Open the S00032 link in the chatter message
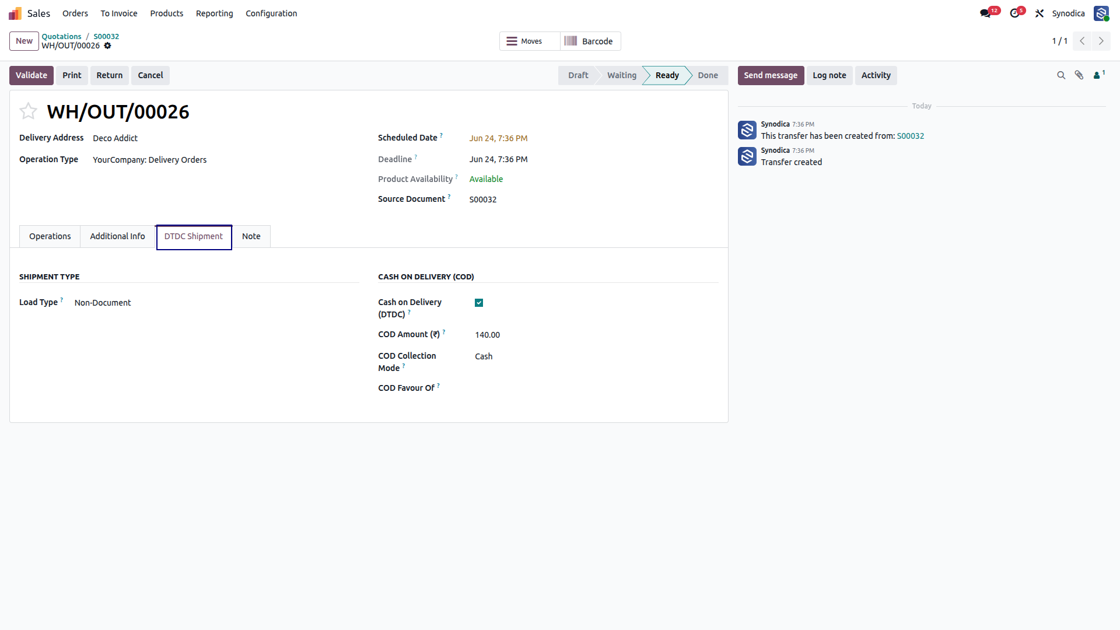This screenshot has width=1120, height=630. click(x=911, y=136)
